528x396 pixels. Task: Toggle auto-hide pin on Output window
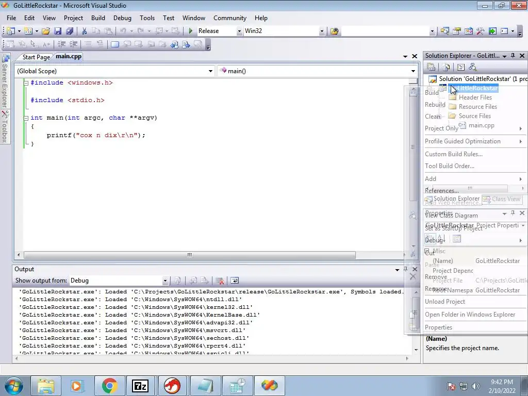pos(406,269)
